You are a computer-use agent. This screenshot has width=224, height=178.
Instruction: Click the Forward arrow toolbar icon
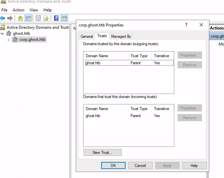(x=10, y=18)
